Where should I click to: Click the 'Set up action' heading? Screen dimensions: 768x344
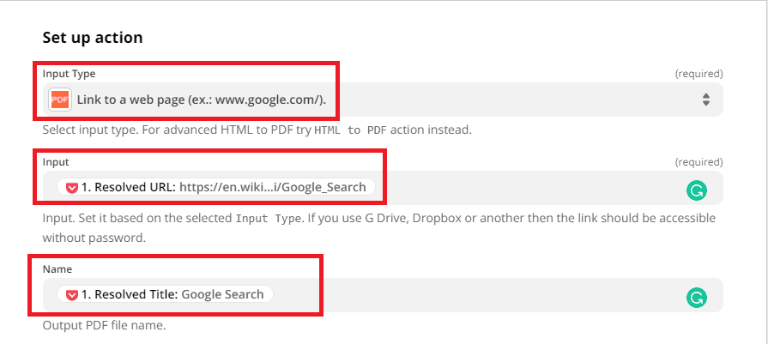93,38
